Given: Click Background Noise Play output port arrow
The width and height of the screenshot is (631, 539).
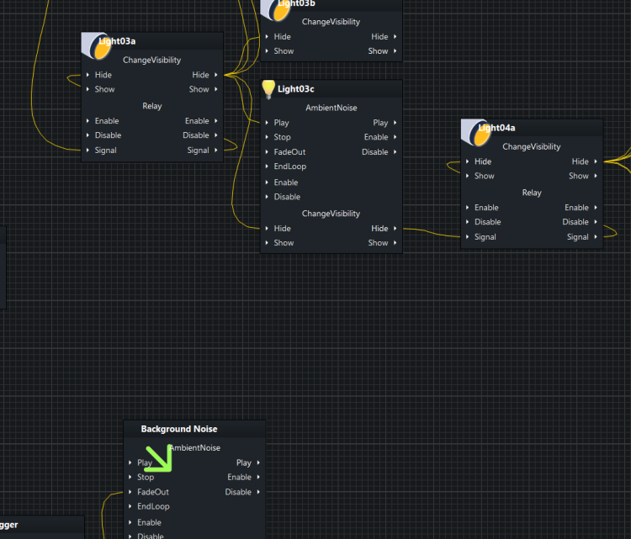Looking at the screenshot, I should pos(257,462).
